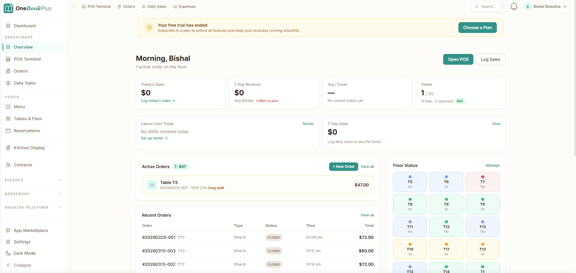576x273 pixels.
Task: Open the Expenses top tab
Action: (184, 7)
